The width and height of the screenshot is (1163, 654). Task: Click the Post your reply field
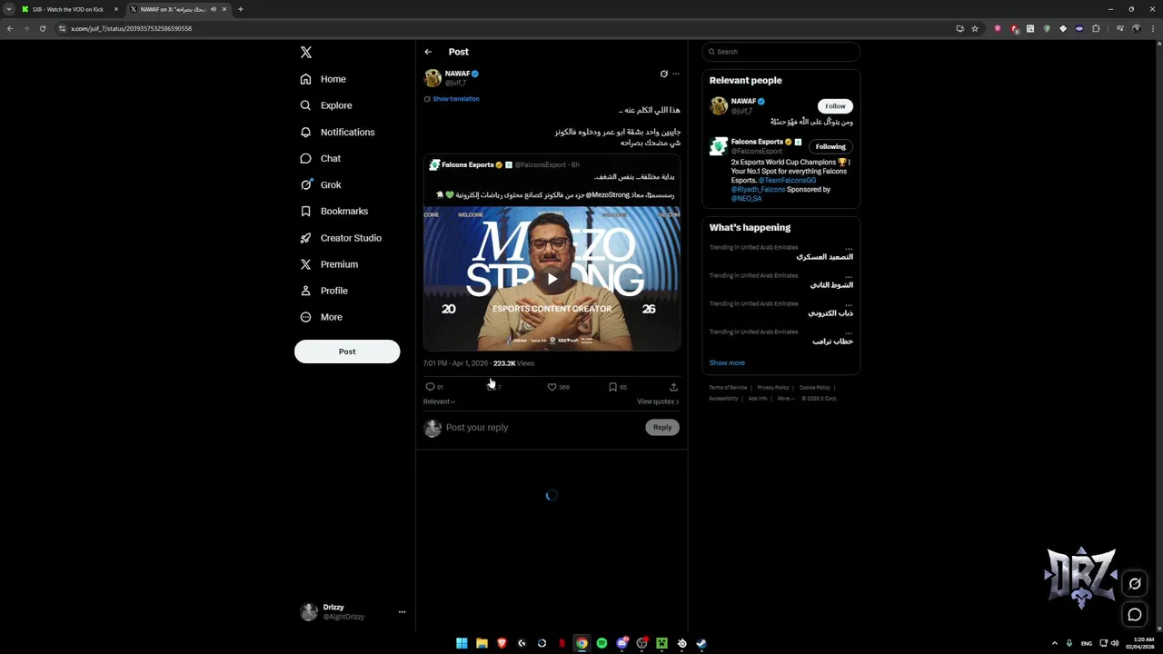click(542, 427)
